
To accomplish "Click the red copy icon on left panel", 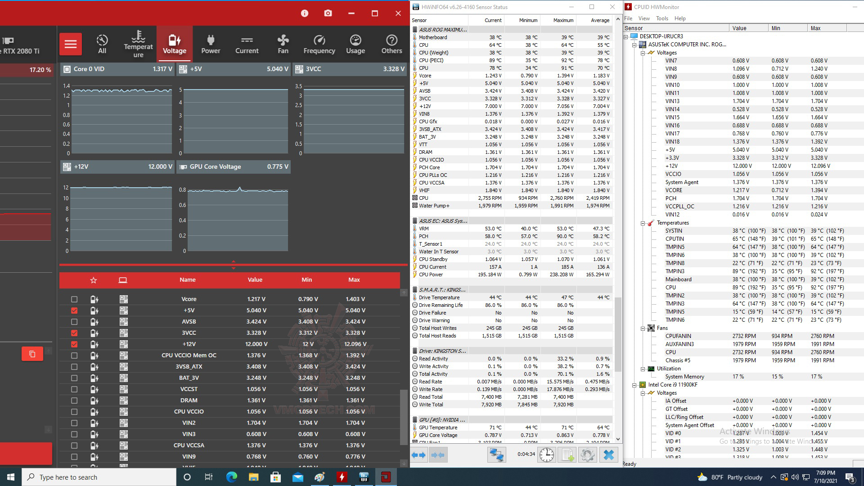I will [x=32, y=354].
